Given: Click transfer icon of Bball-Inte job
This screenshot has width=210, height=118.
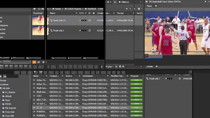Looking at the screenshot, I should click(x=34, y=92).
